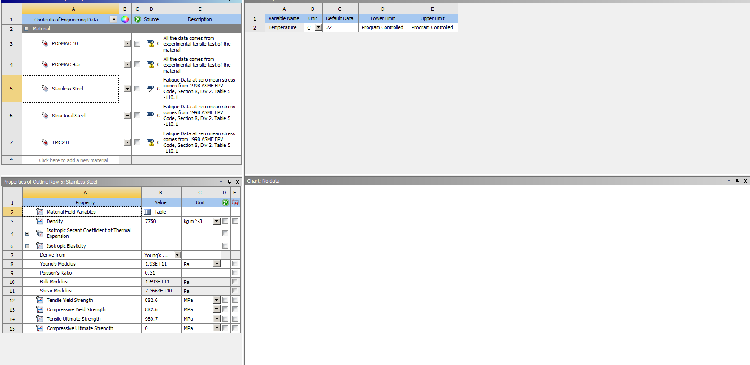
Task: Toggle the Stainless Steel row checkbox
Action: (x=137, y=89)
